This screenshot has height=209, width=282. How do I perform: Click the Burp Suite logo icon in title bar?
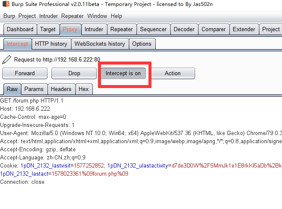(6, 4)
